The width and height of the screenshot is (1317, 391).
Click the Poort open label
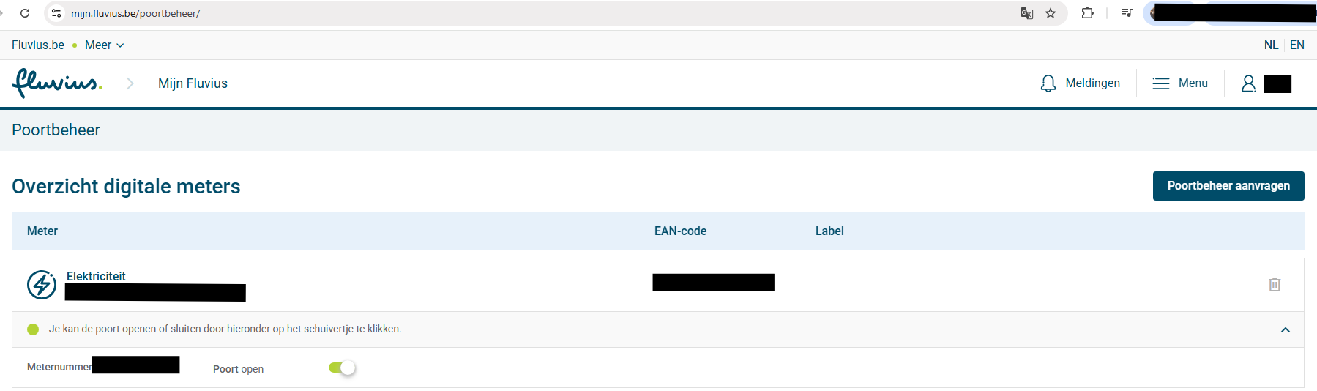(x=238, y=369)
